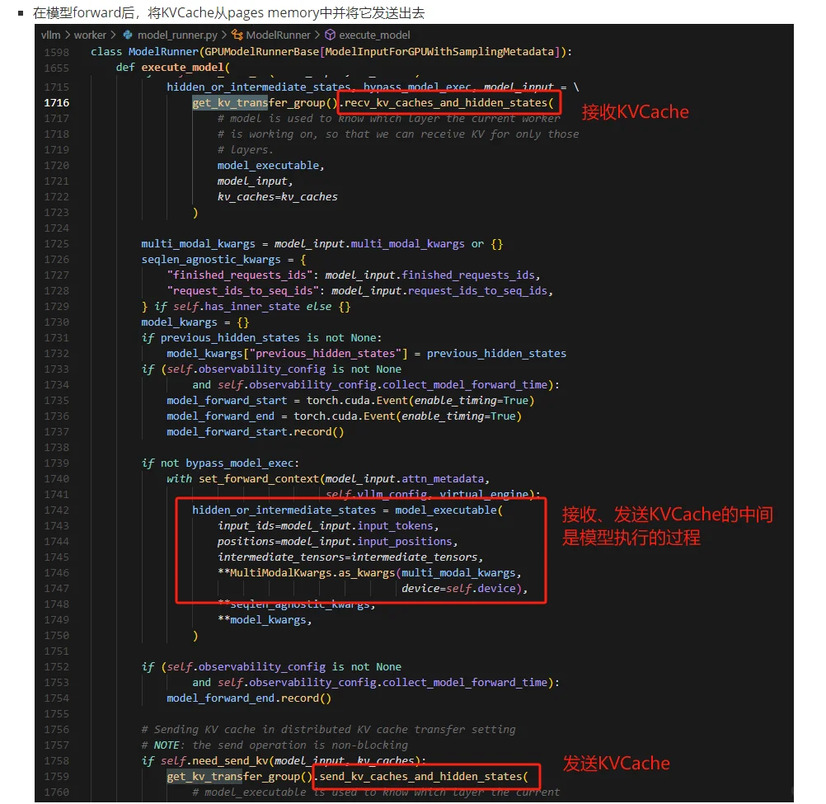
Task: Click 'Sending KV cache' comment line
Action: point(328,730)
